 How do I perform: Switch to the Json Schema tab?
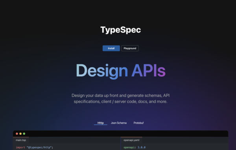coord(119,123)
